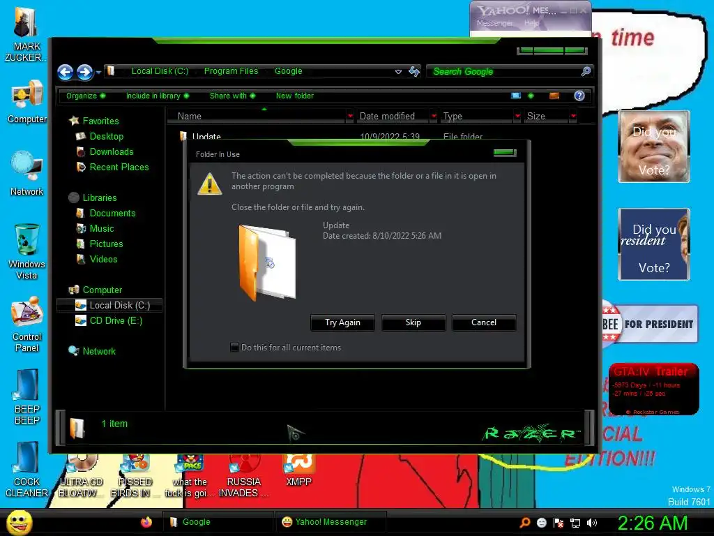Select Program Files in address breadcrumb
This screenshot has height=536, width=714.
pos(231,71)
